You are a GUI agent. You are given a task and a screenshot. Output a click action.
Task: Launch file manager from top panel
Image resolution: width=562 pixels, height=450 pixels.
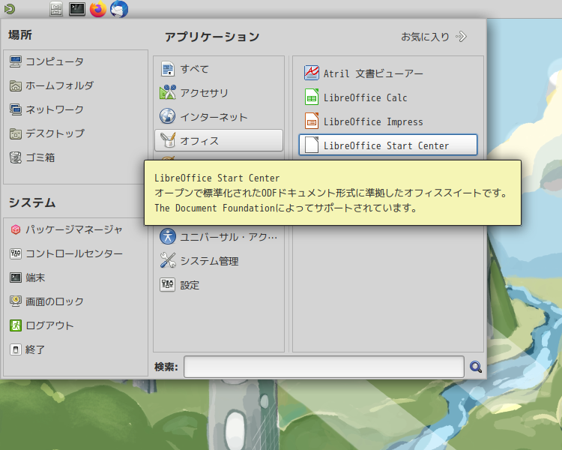click(56, 9)
